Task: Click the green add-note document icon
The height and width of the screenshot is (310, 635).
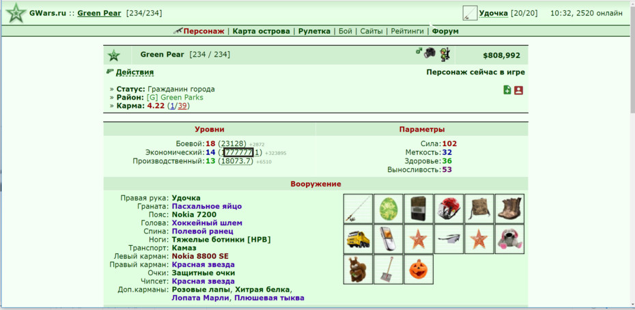Action: (x=507, y=90)
